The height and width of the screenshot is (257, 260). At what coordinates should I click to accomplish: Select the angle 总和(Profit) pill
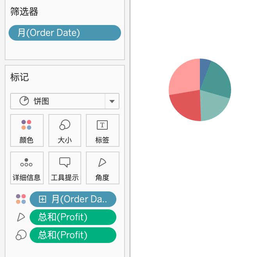(x=73, y=217)
